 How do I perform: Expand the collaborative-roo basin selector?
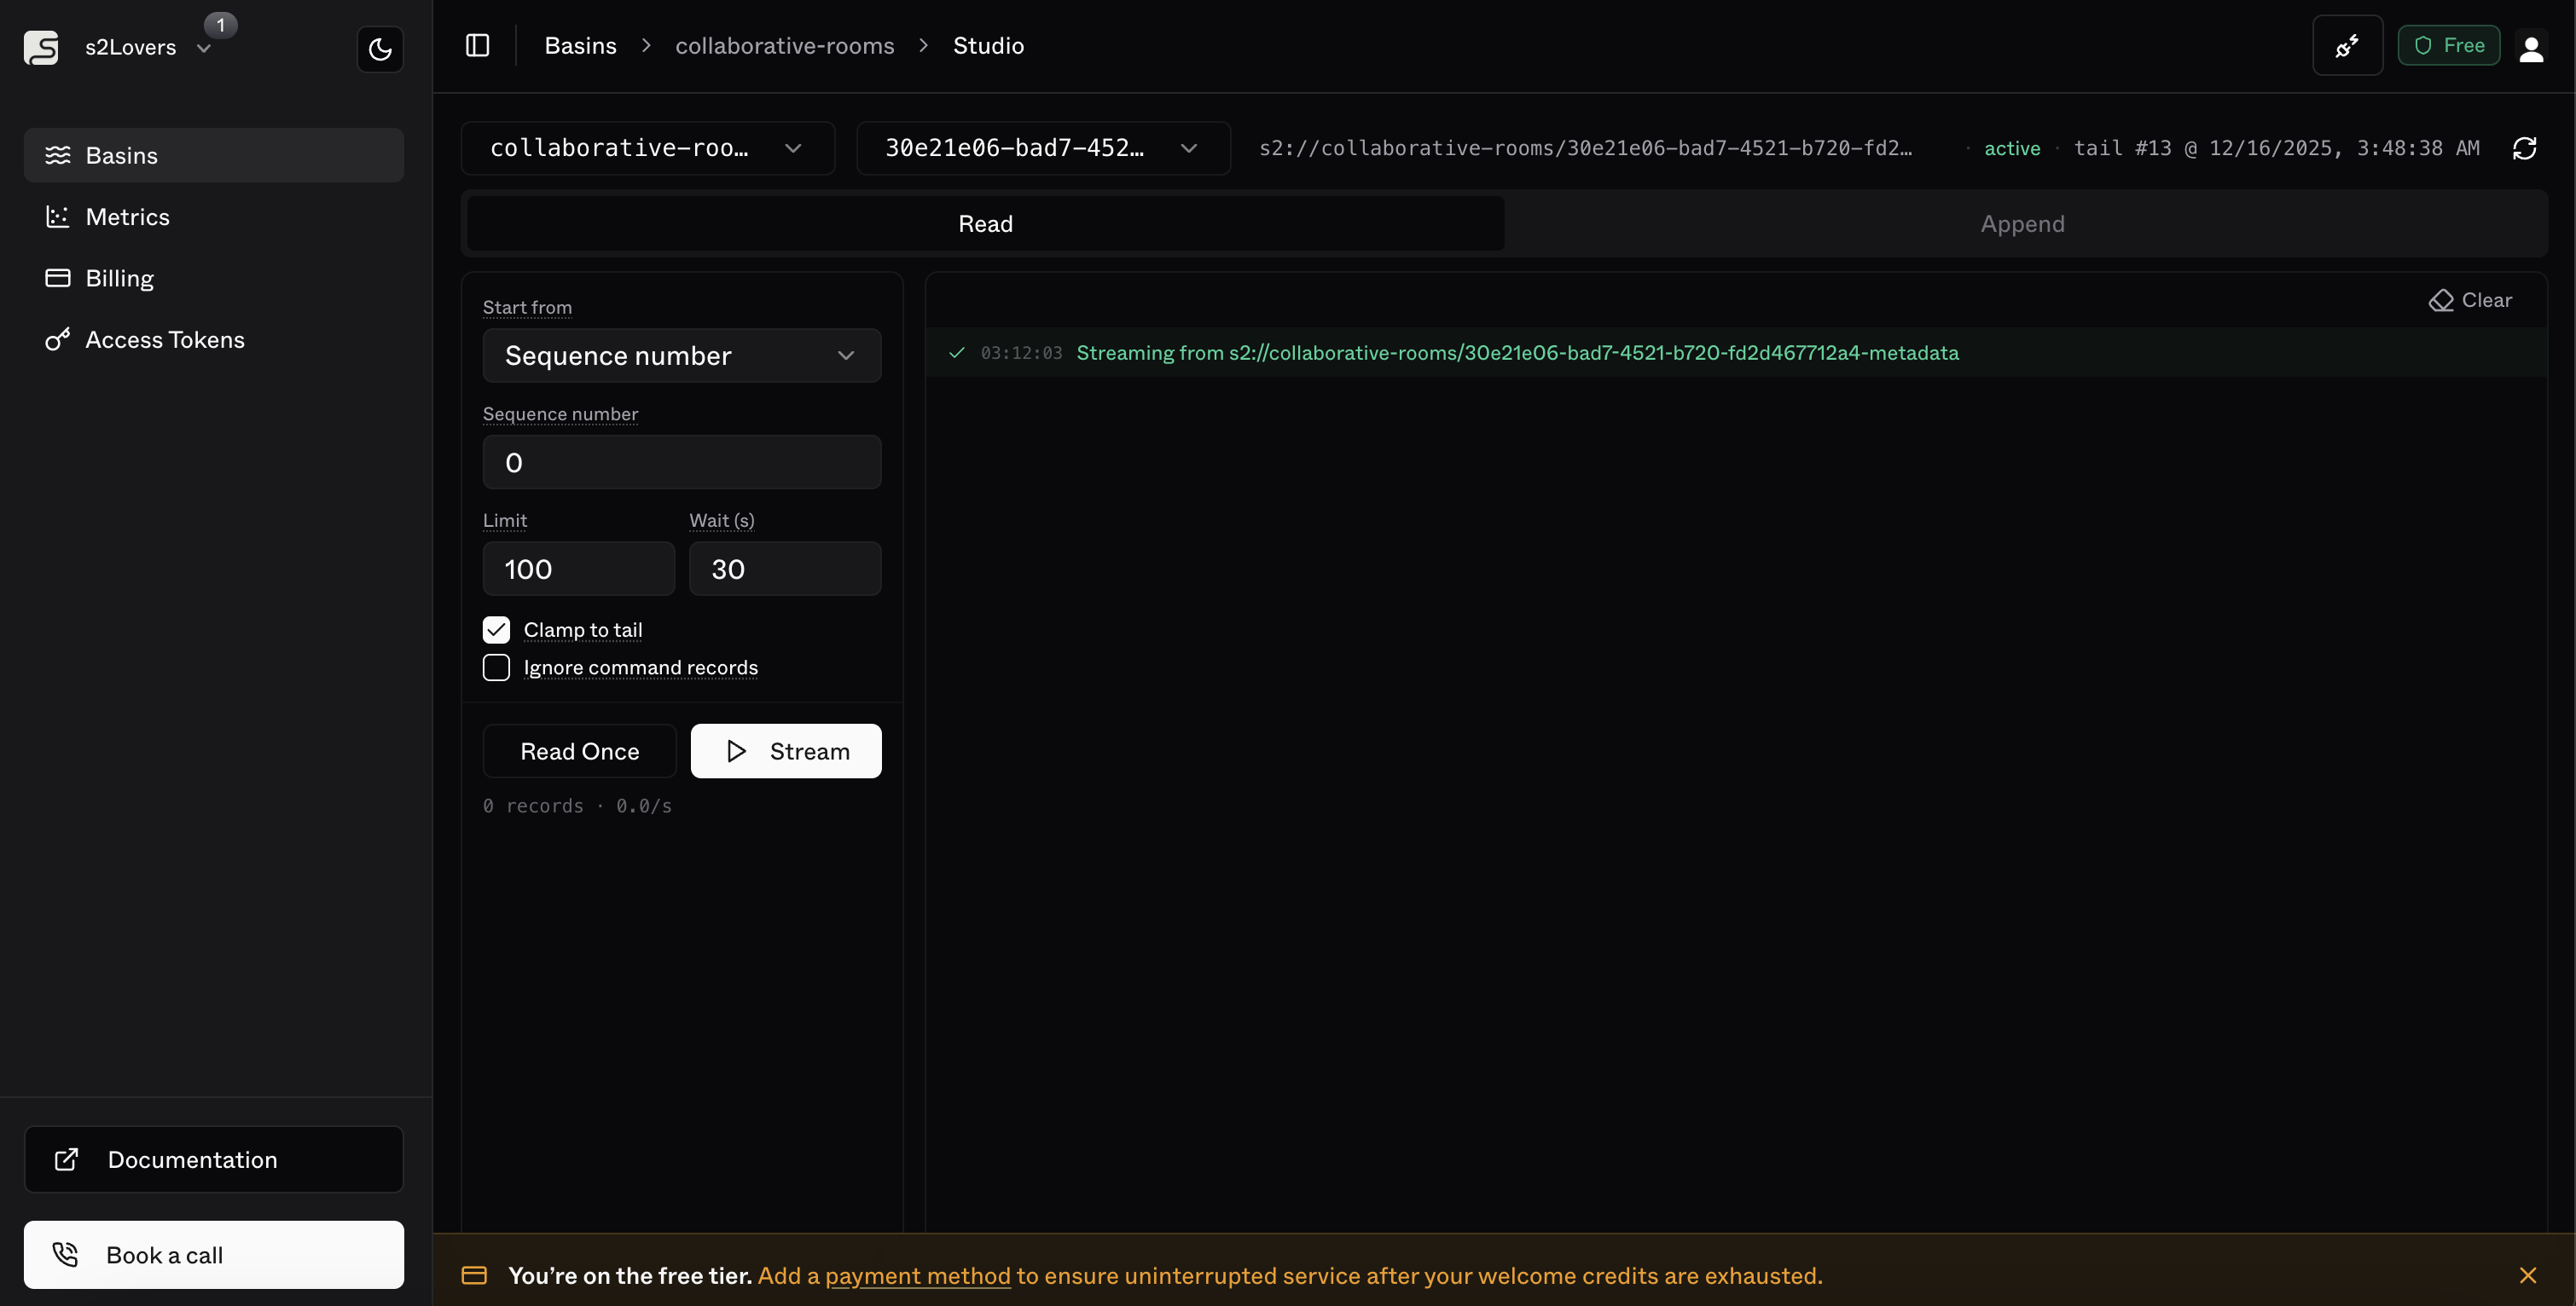[x=647, y=147]
